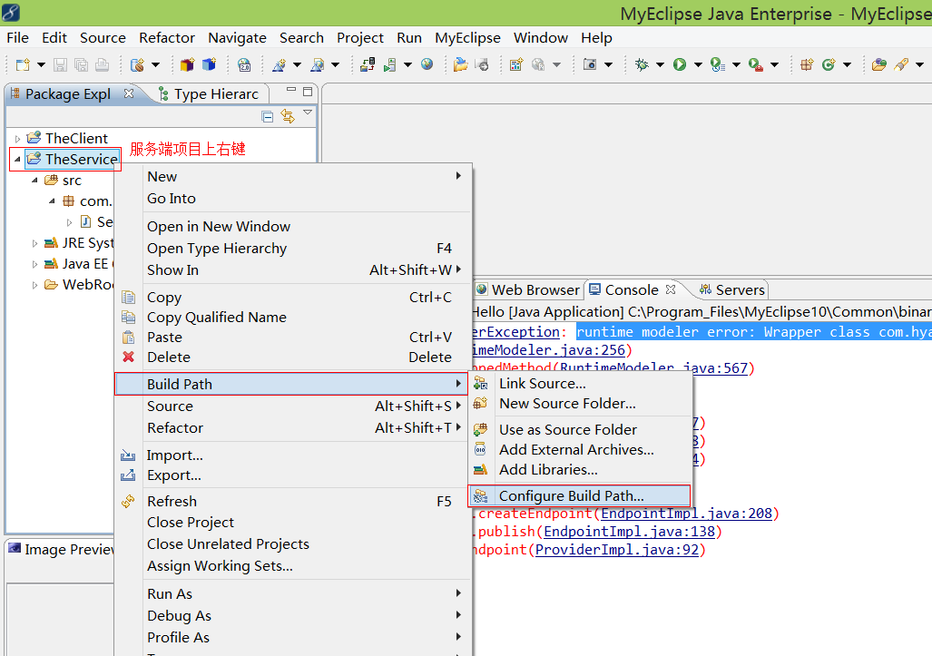The image size is (932, 656).
Task: Click the New wizard toolbar icon
Action: 23,64
